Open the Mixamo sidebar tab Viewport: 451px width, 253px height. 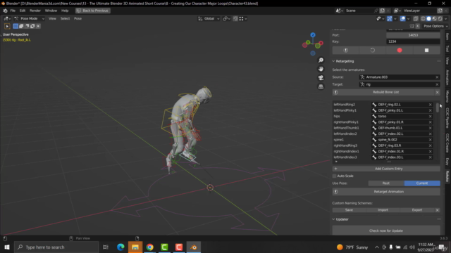pos(447,96)
